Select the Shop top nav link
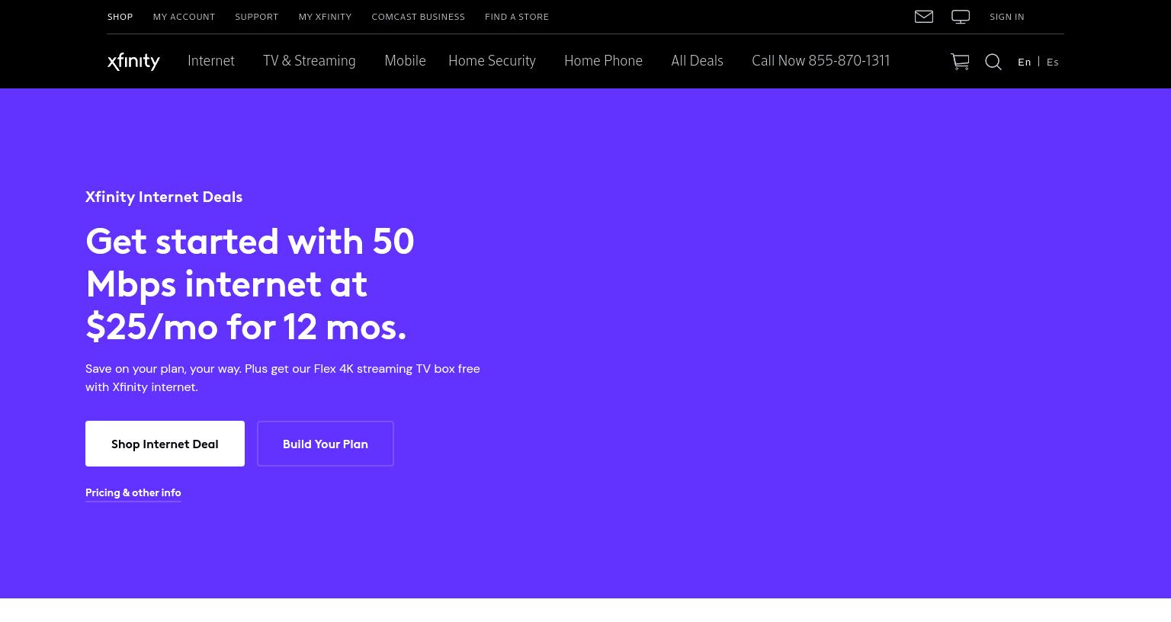 (120, 17)
